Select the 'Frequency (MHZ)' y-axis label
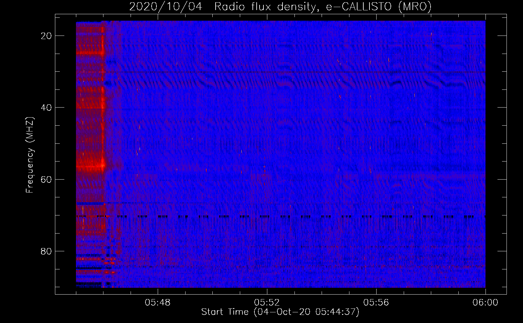Viewport: 523px width, 323px height. tap(30, 155)
